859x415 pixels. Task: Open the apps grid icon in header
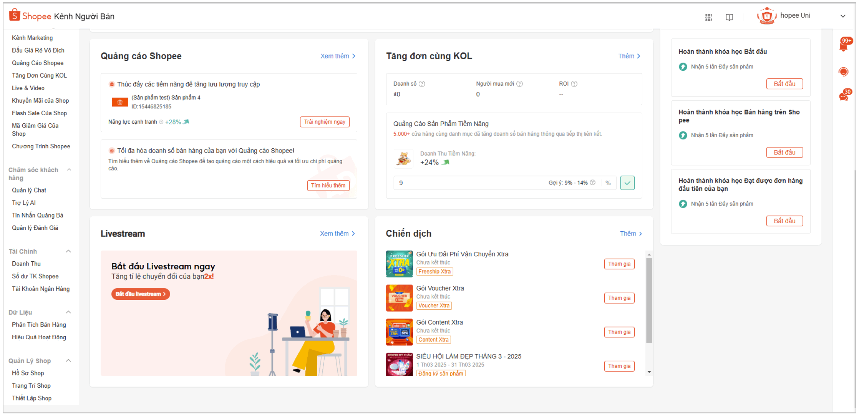click(709, 17)
